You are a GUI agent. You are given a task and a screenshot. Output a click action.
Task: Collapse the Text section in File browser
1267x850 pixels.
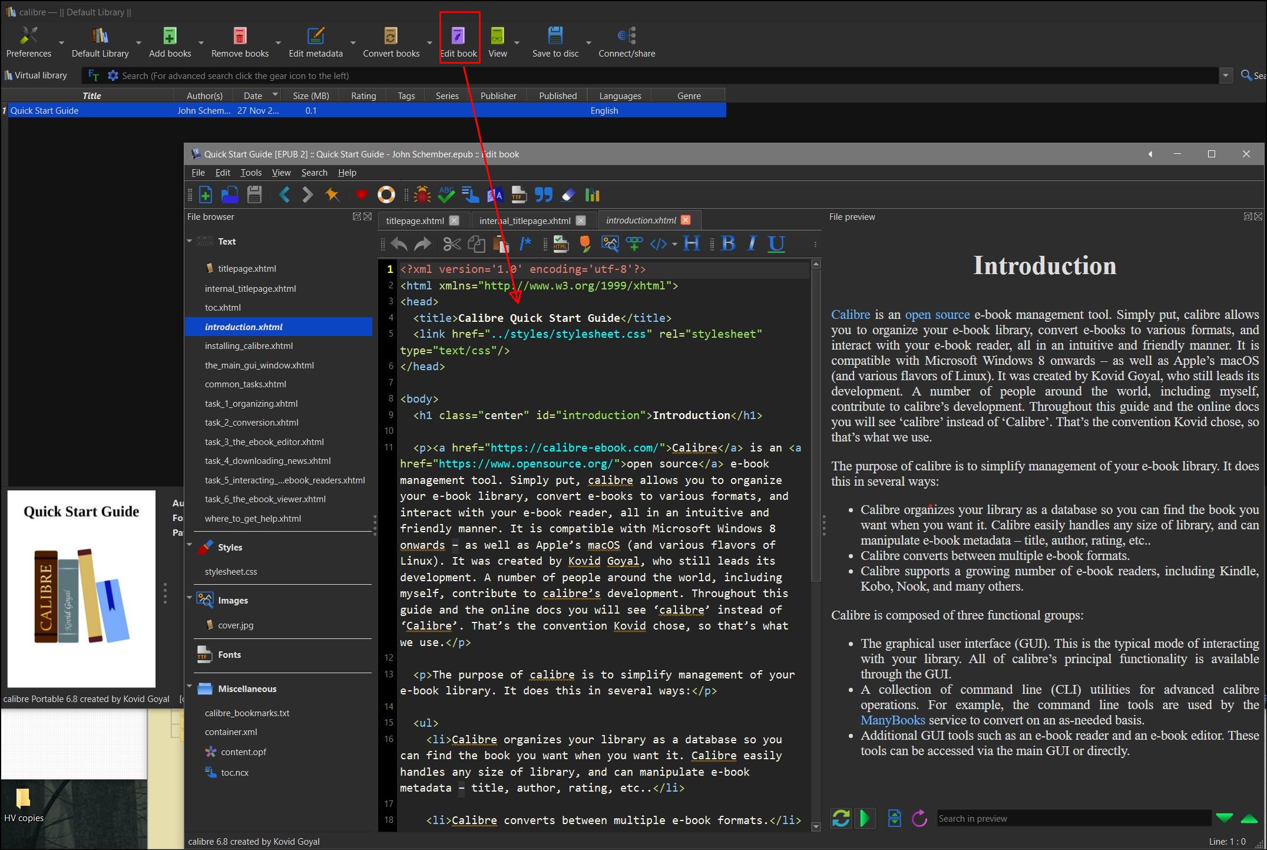coord(190,241)
